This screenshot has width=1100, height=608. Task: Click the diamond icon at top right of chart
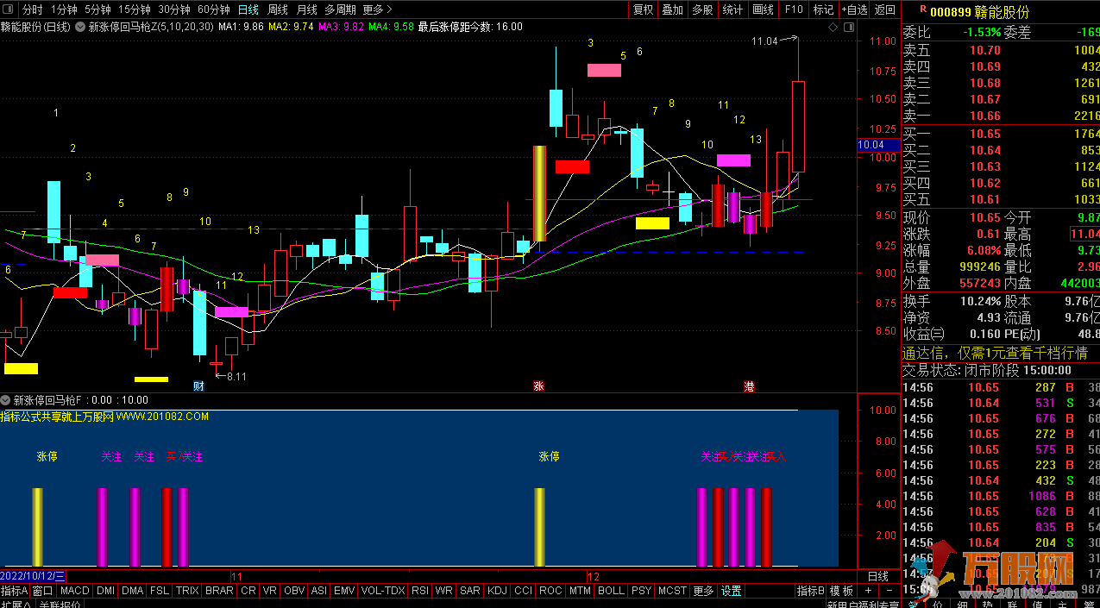coord(833,27)
